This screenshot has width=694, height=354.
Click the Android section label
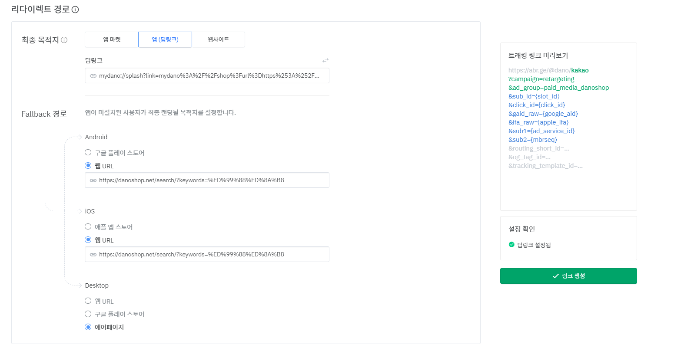click(x=96, y=137)
